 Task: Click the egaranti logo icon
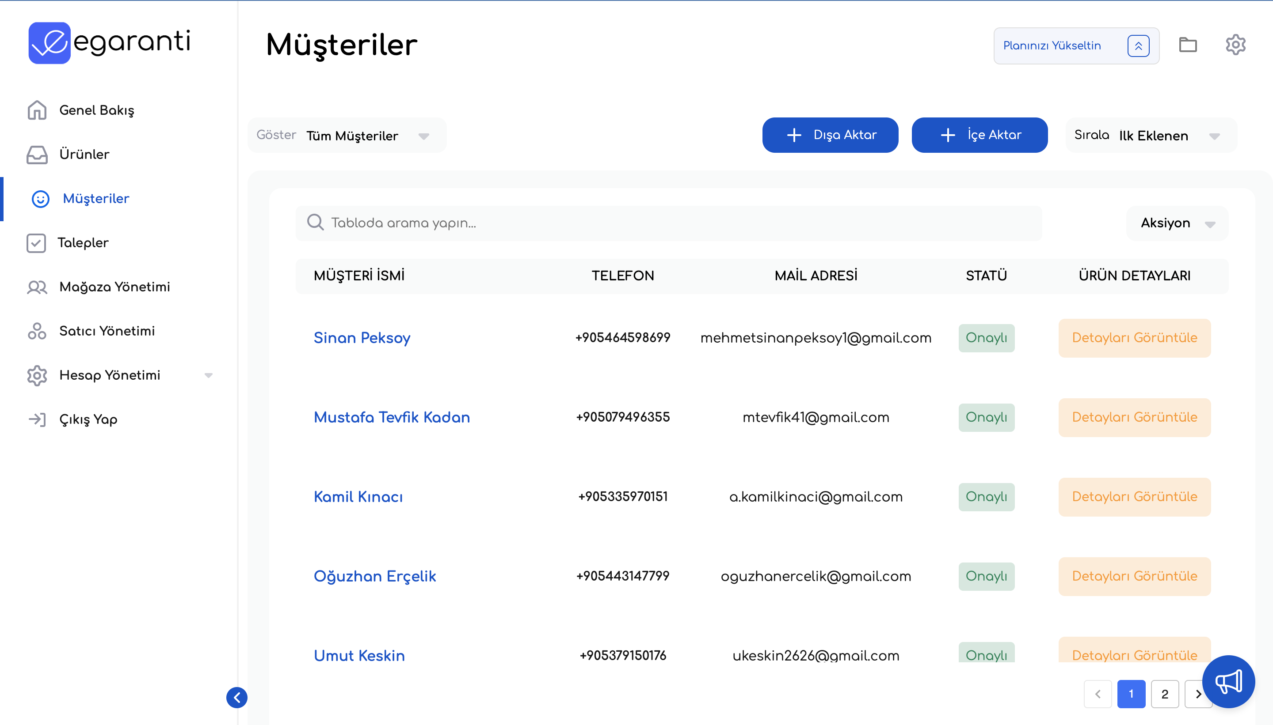tap(49, 43)
